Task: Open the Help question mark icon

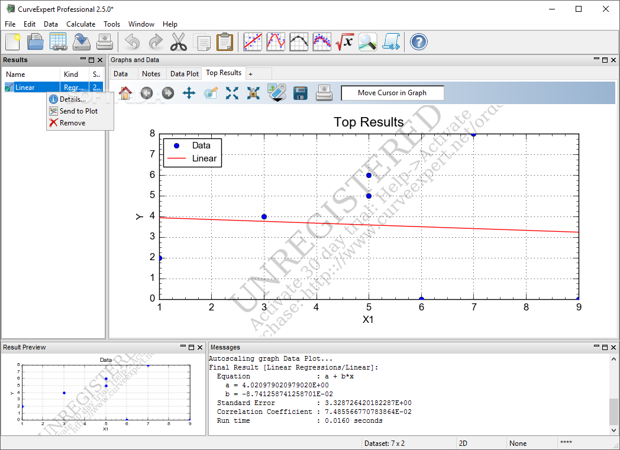Action: [419, 42]
